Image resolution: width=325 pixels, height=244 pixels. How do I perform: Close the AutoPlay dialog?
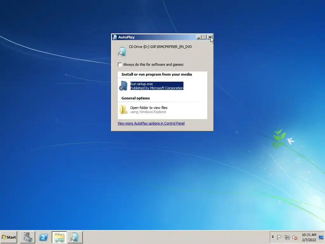coord(210,37)
